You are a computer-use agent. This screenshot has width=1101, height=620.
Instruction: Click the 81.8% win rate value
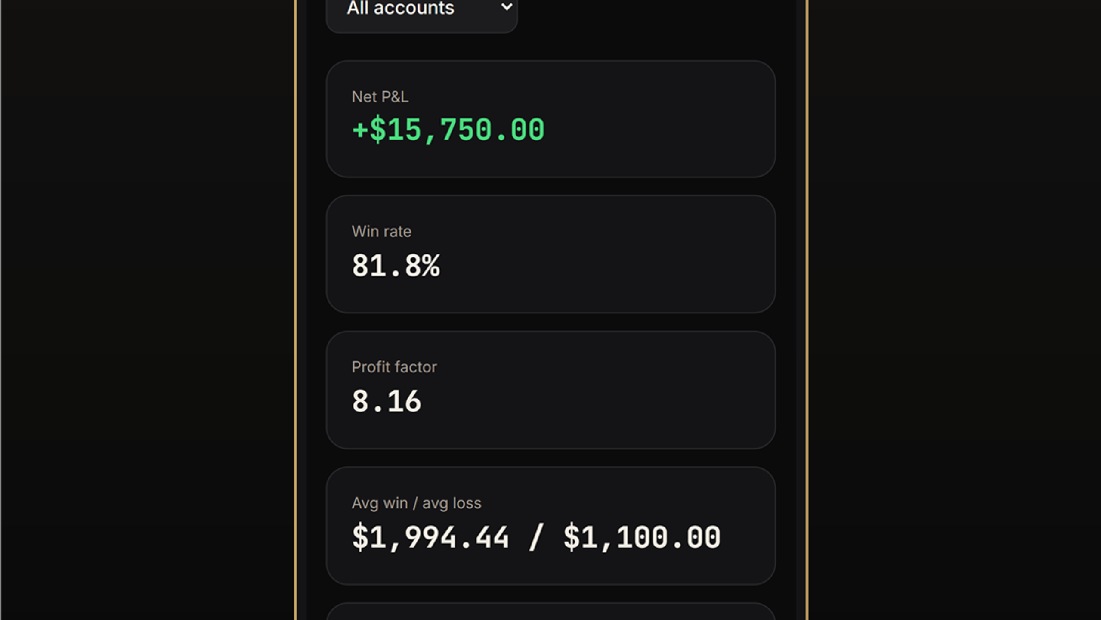(x=396, y=265)
